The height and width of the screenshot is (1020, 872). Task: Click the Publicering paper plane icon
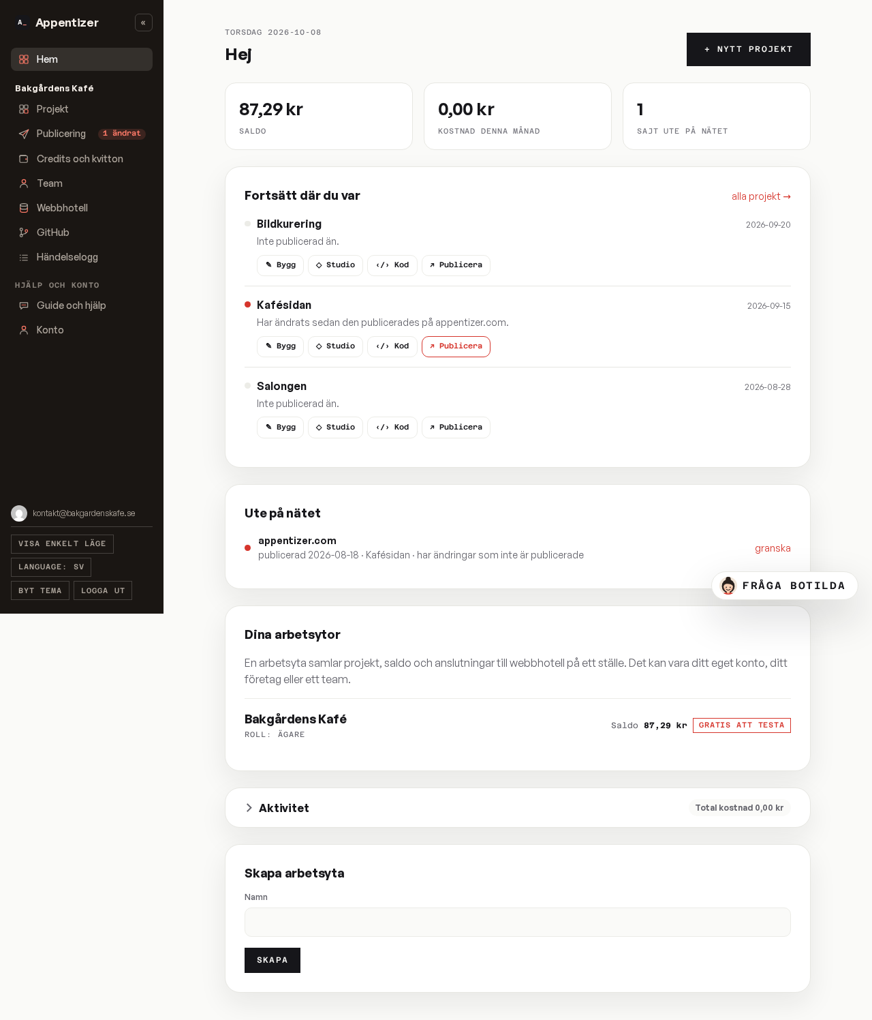[x=24, y=134]
